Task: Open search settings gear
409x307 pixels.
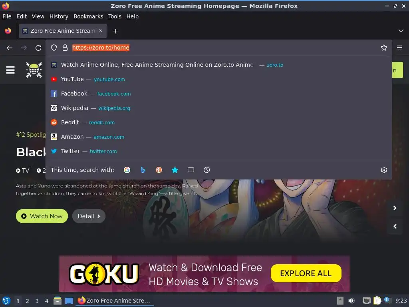Action: click(384, 170)
